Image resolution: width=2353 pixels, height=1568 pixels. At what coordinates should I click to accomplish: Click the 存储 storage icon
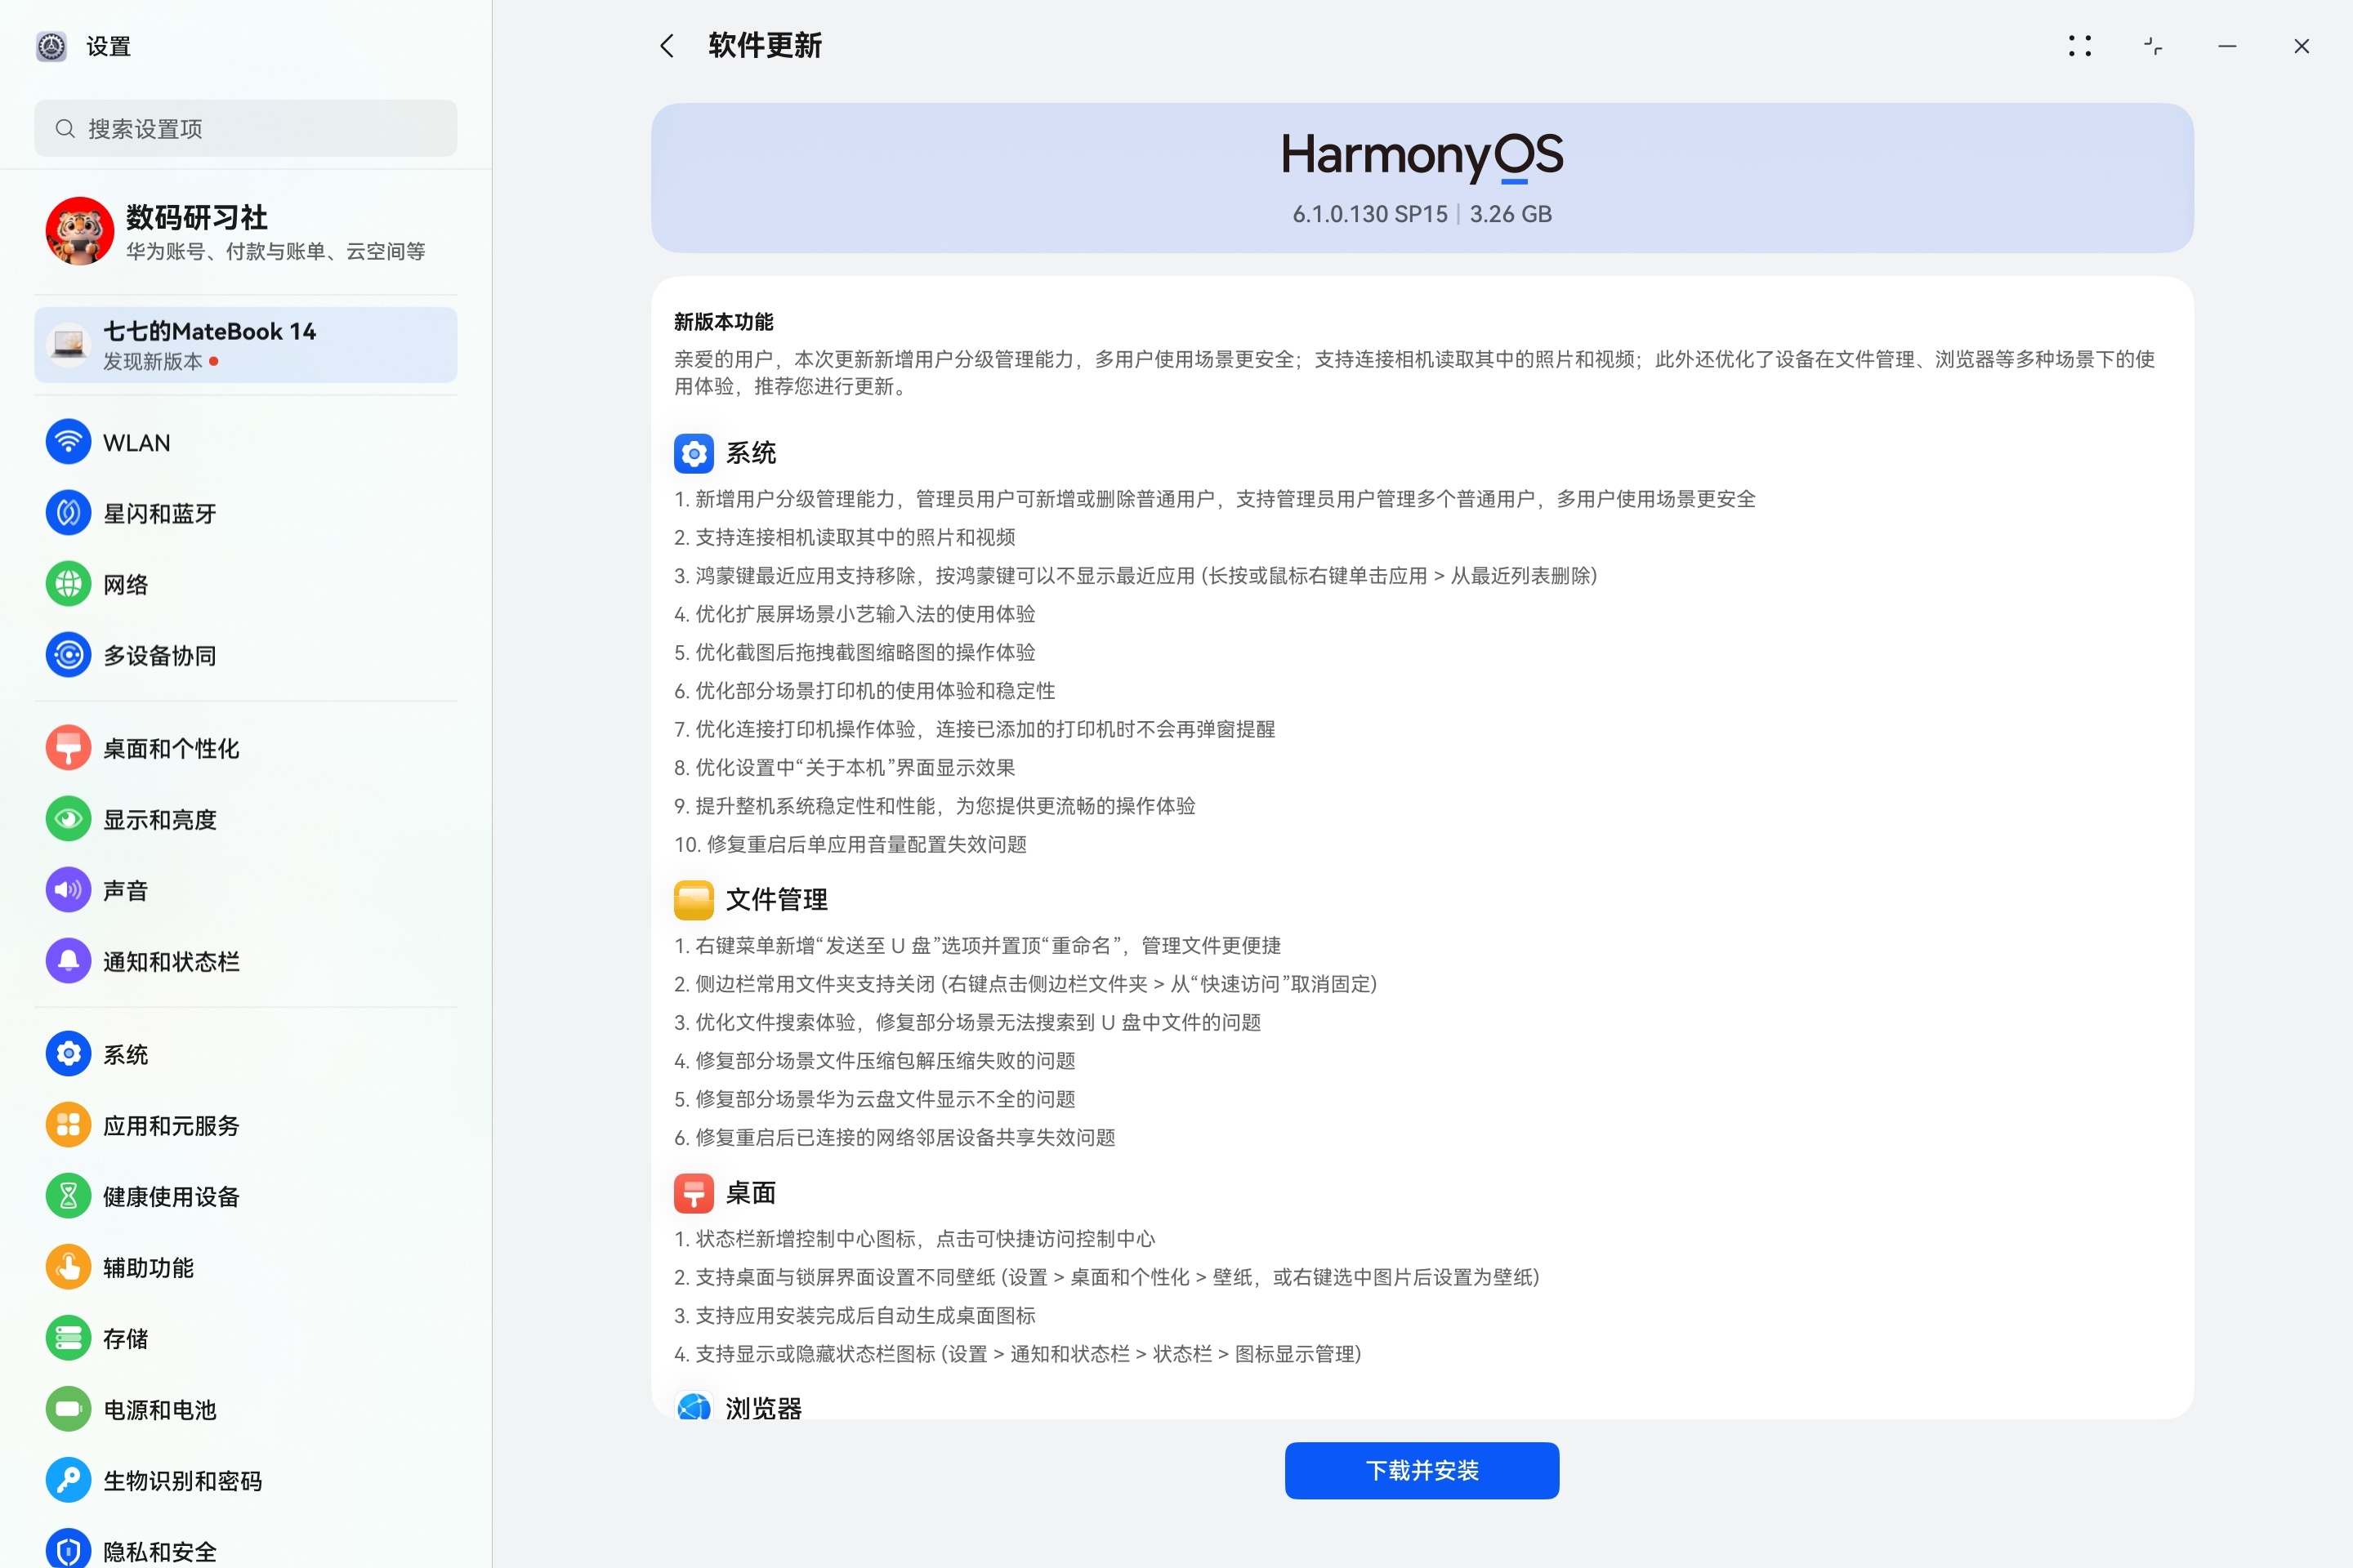(68, 1338)
